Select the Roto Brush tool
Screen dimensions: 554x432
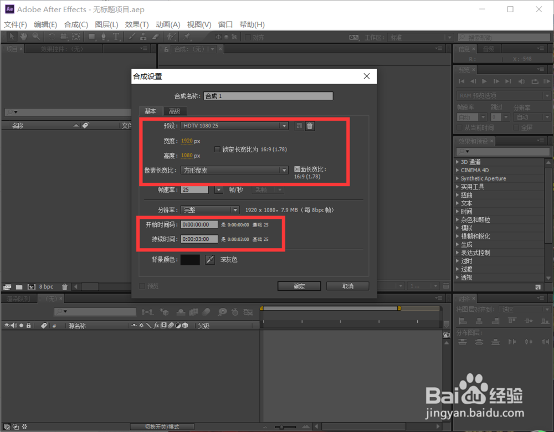tap(171, 37)
